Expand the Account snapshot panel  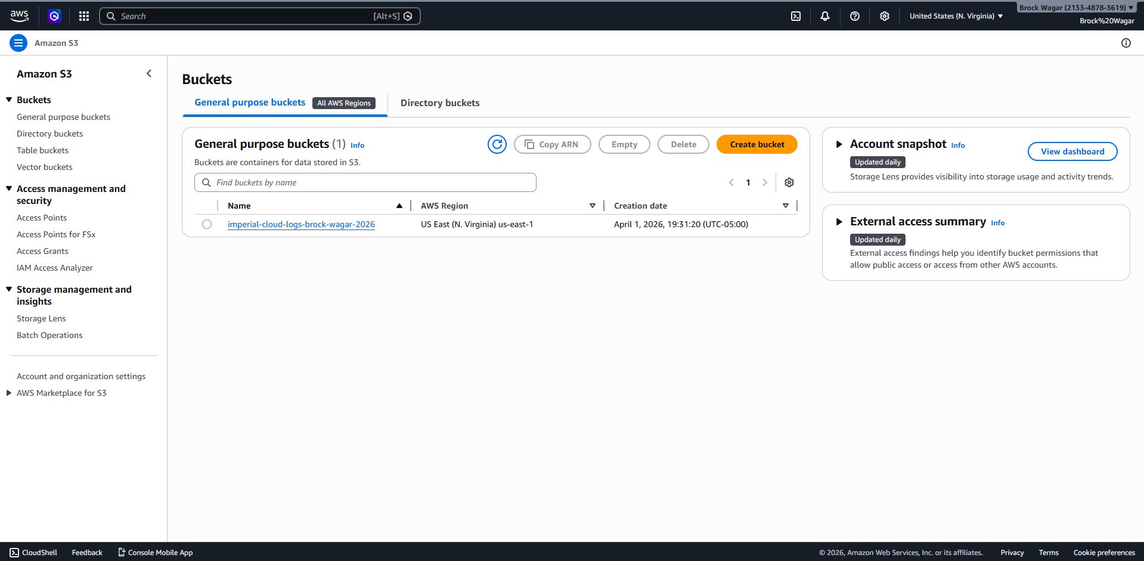839,144
